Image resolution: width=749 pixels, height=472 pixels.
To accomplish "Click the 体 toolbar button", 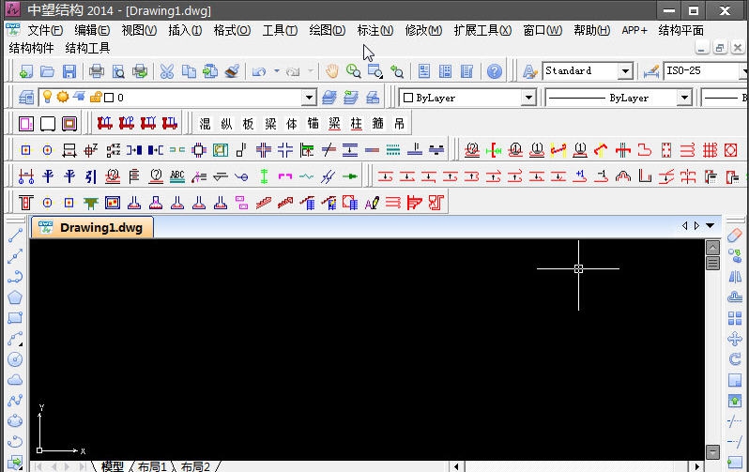I will tap(291, 124).
